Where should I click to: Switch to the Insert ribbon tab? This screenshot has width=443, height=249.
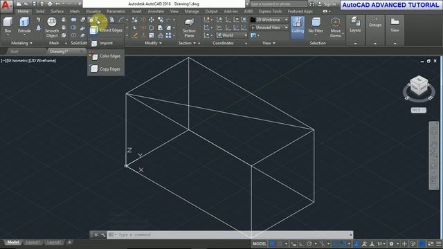pos(136,11)
